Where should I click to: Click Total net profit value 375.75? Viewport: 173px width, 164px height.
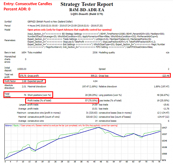point(23,76)
